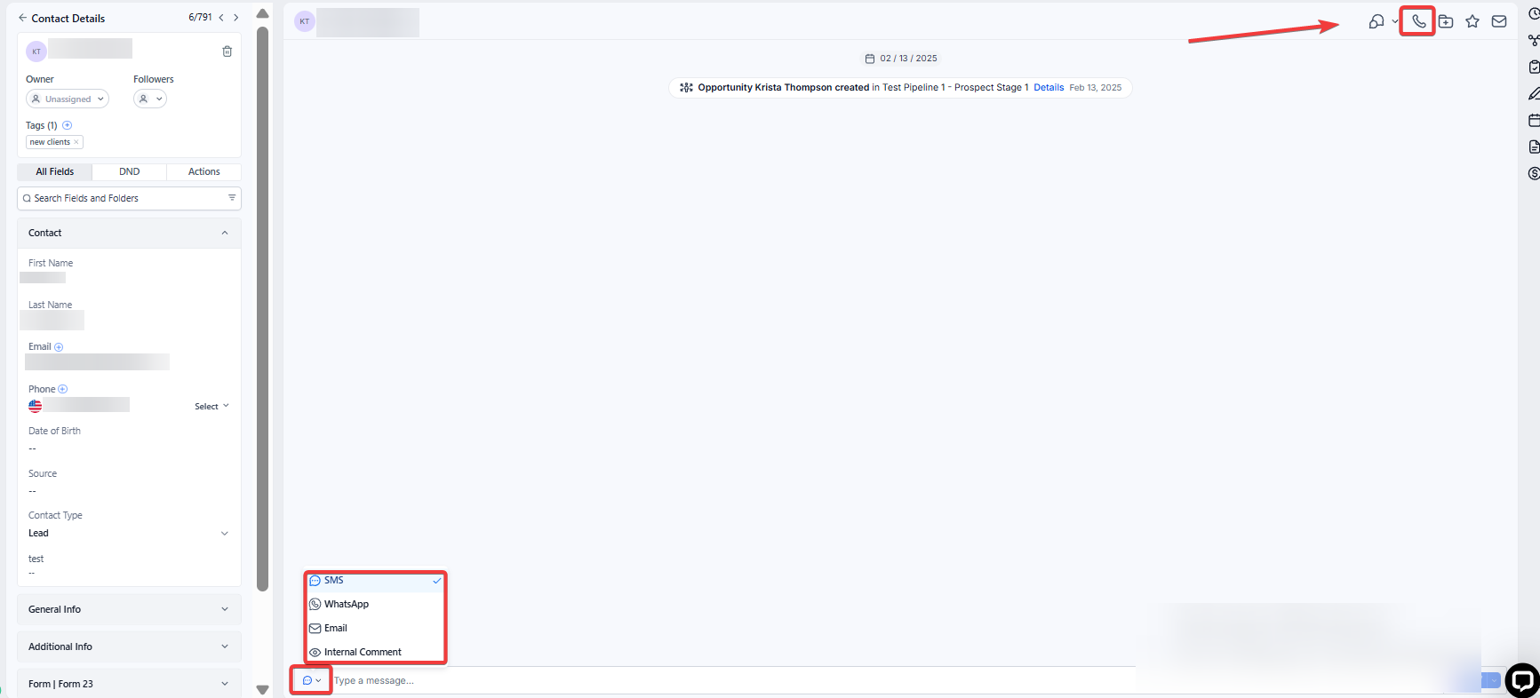Select Internal Comment option
Viewport: 1540px width, 698px height.
click(363, 652)
